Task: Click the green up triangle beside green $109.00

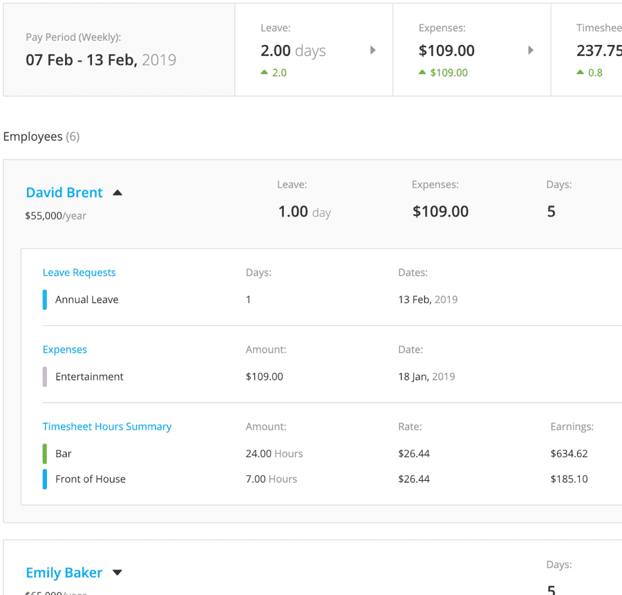Action: (x=422, y=72)
